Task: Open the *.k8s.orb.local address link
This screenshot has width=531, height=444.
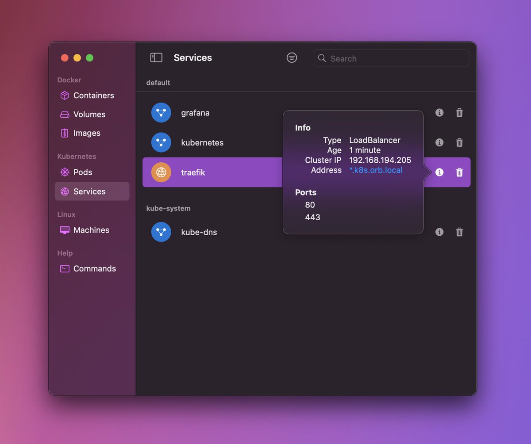Action: 376,170
